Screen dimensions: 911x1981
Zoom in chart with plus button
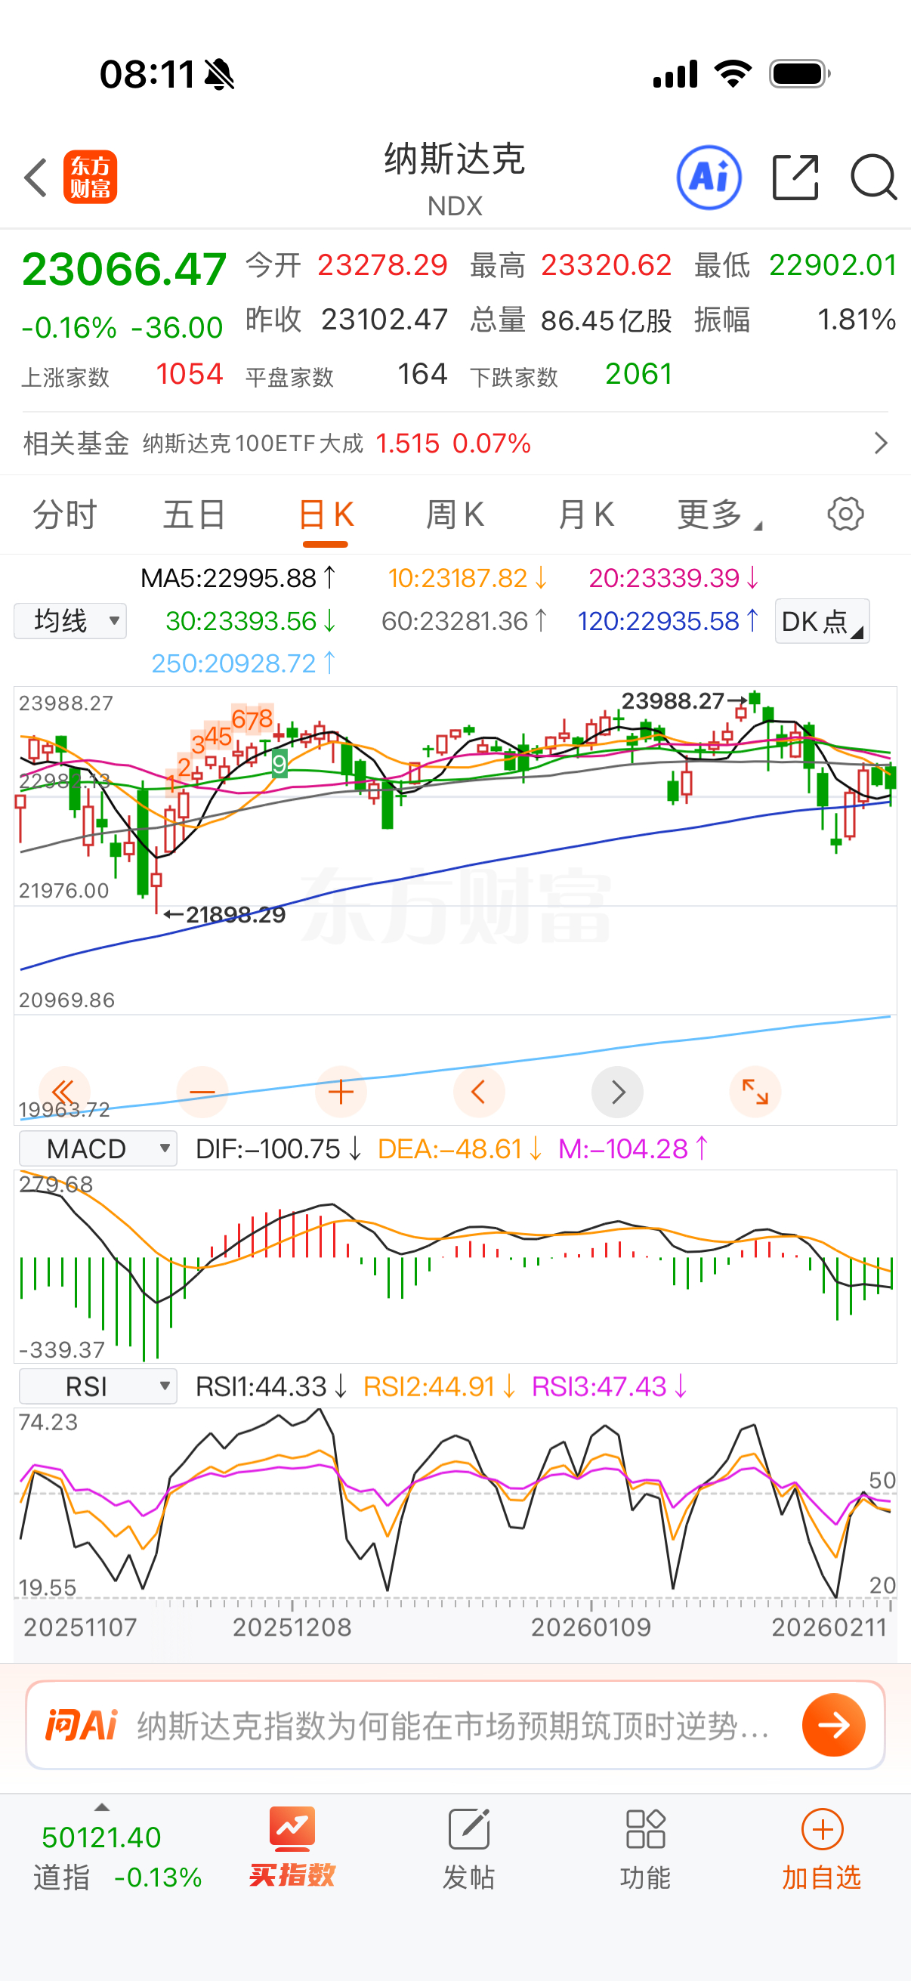pyautogui.click(x=341, y=1092)
